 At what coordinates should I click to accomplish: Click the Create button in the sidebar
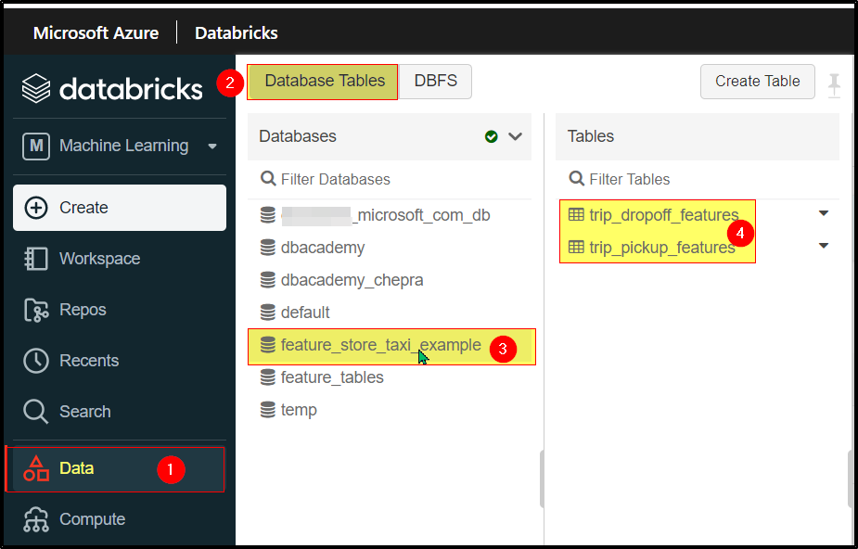(120, 208)
